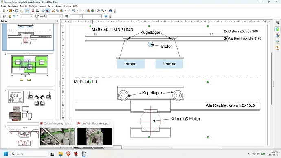Click the line width 0,00 mm field
Viewport: 281px width, 158px height.
click(x=39, y=16)
